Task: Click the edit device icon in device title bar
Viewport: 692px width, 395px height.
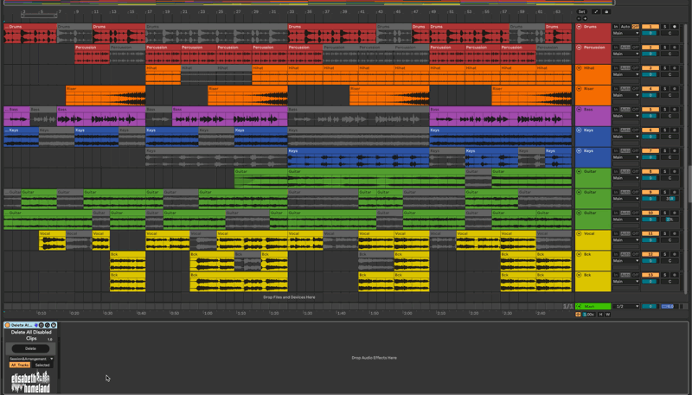Action: coord(42,325)
